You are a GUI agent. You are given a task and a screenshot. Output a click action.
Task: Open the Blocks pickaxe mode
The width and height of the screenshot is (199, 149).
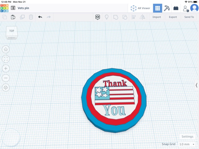[167, 8]
